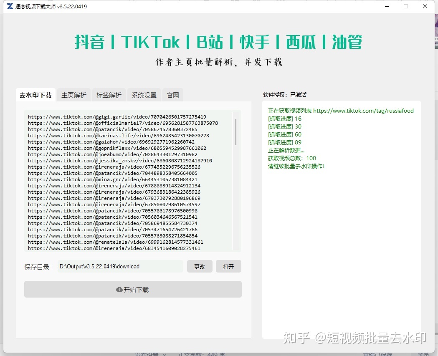Select ireneraja URL ending 6774352296756235526
Screen dimensions: 438x356
click(x=114, y=167)
